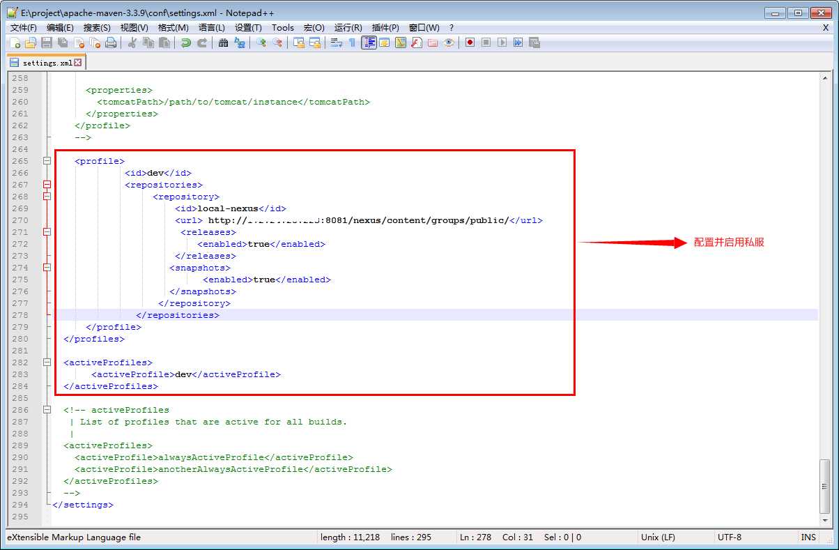
Task: Open the 文件(F) menu
Action: tap(24, 27)
